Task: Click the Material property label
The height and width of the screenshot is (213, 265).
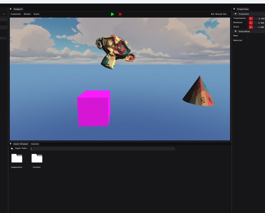Action: coord(238,41)
